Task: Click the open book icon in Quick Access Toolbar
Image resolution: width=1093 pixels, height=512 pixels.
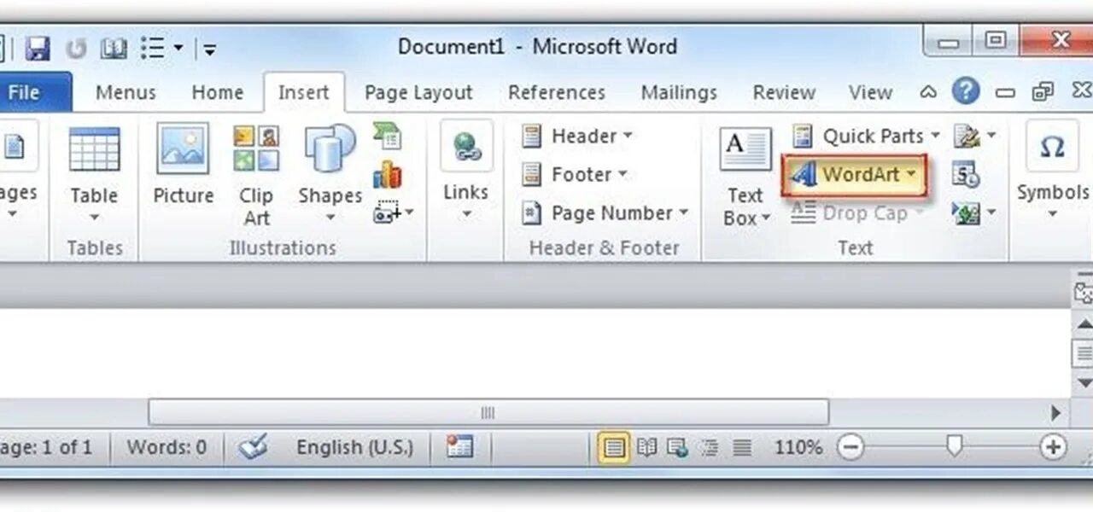Action: point(114,48)
